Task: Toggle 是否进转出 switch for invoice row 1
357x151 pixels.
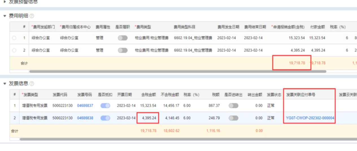Action: click(233, 106)
